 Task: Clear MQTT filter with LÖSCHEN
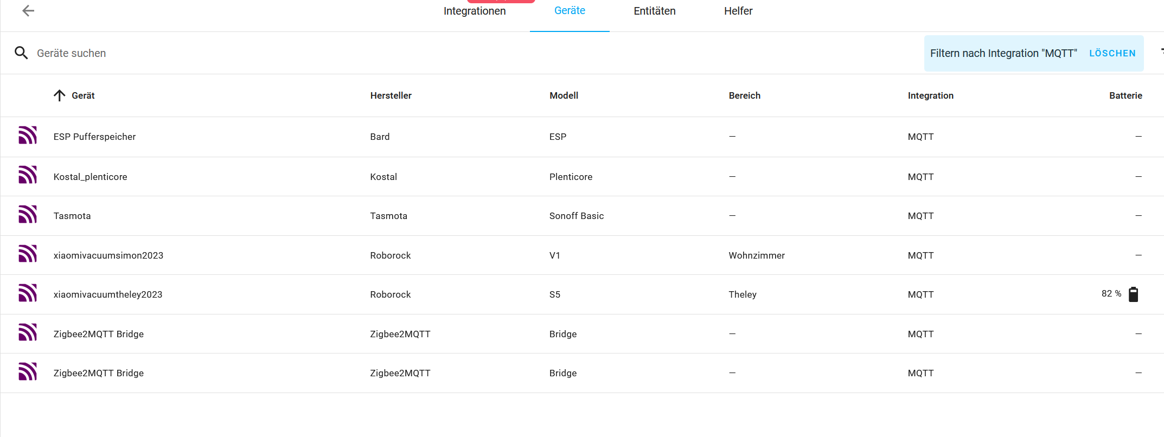(1112, 53)
